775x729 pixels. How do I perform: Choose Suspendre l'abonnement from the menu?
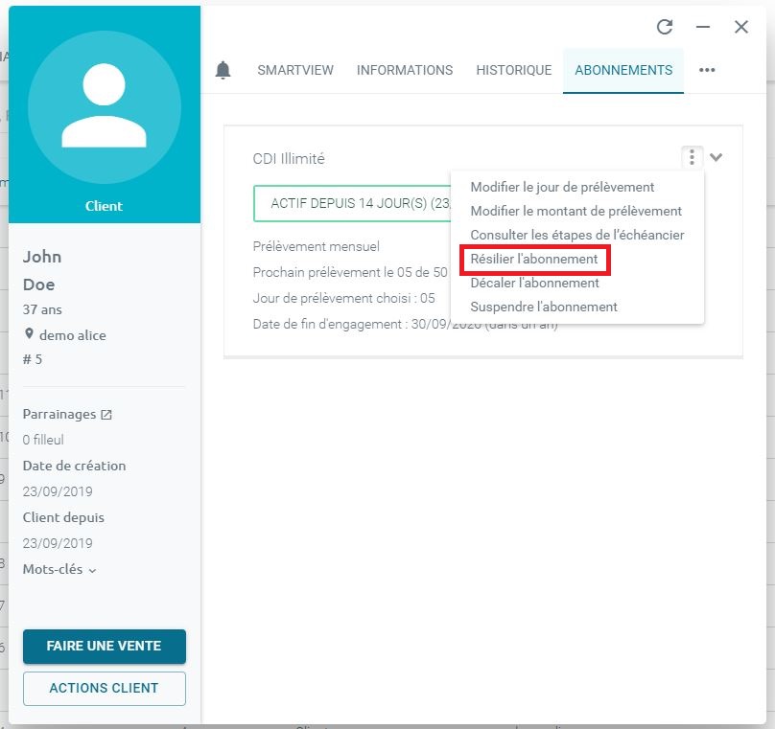tap(544, 308)
